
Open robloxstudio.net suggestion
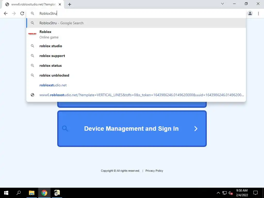(x=136, y=85)
